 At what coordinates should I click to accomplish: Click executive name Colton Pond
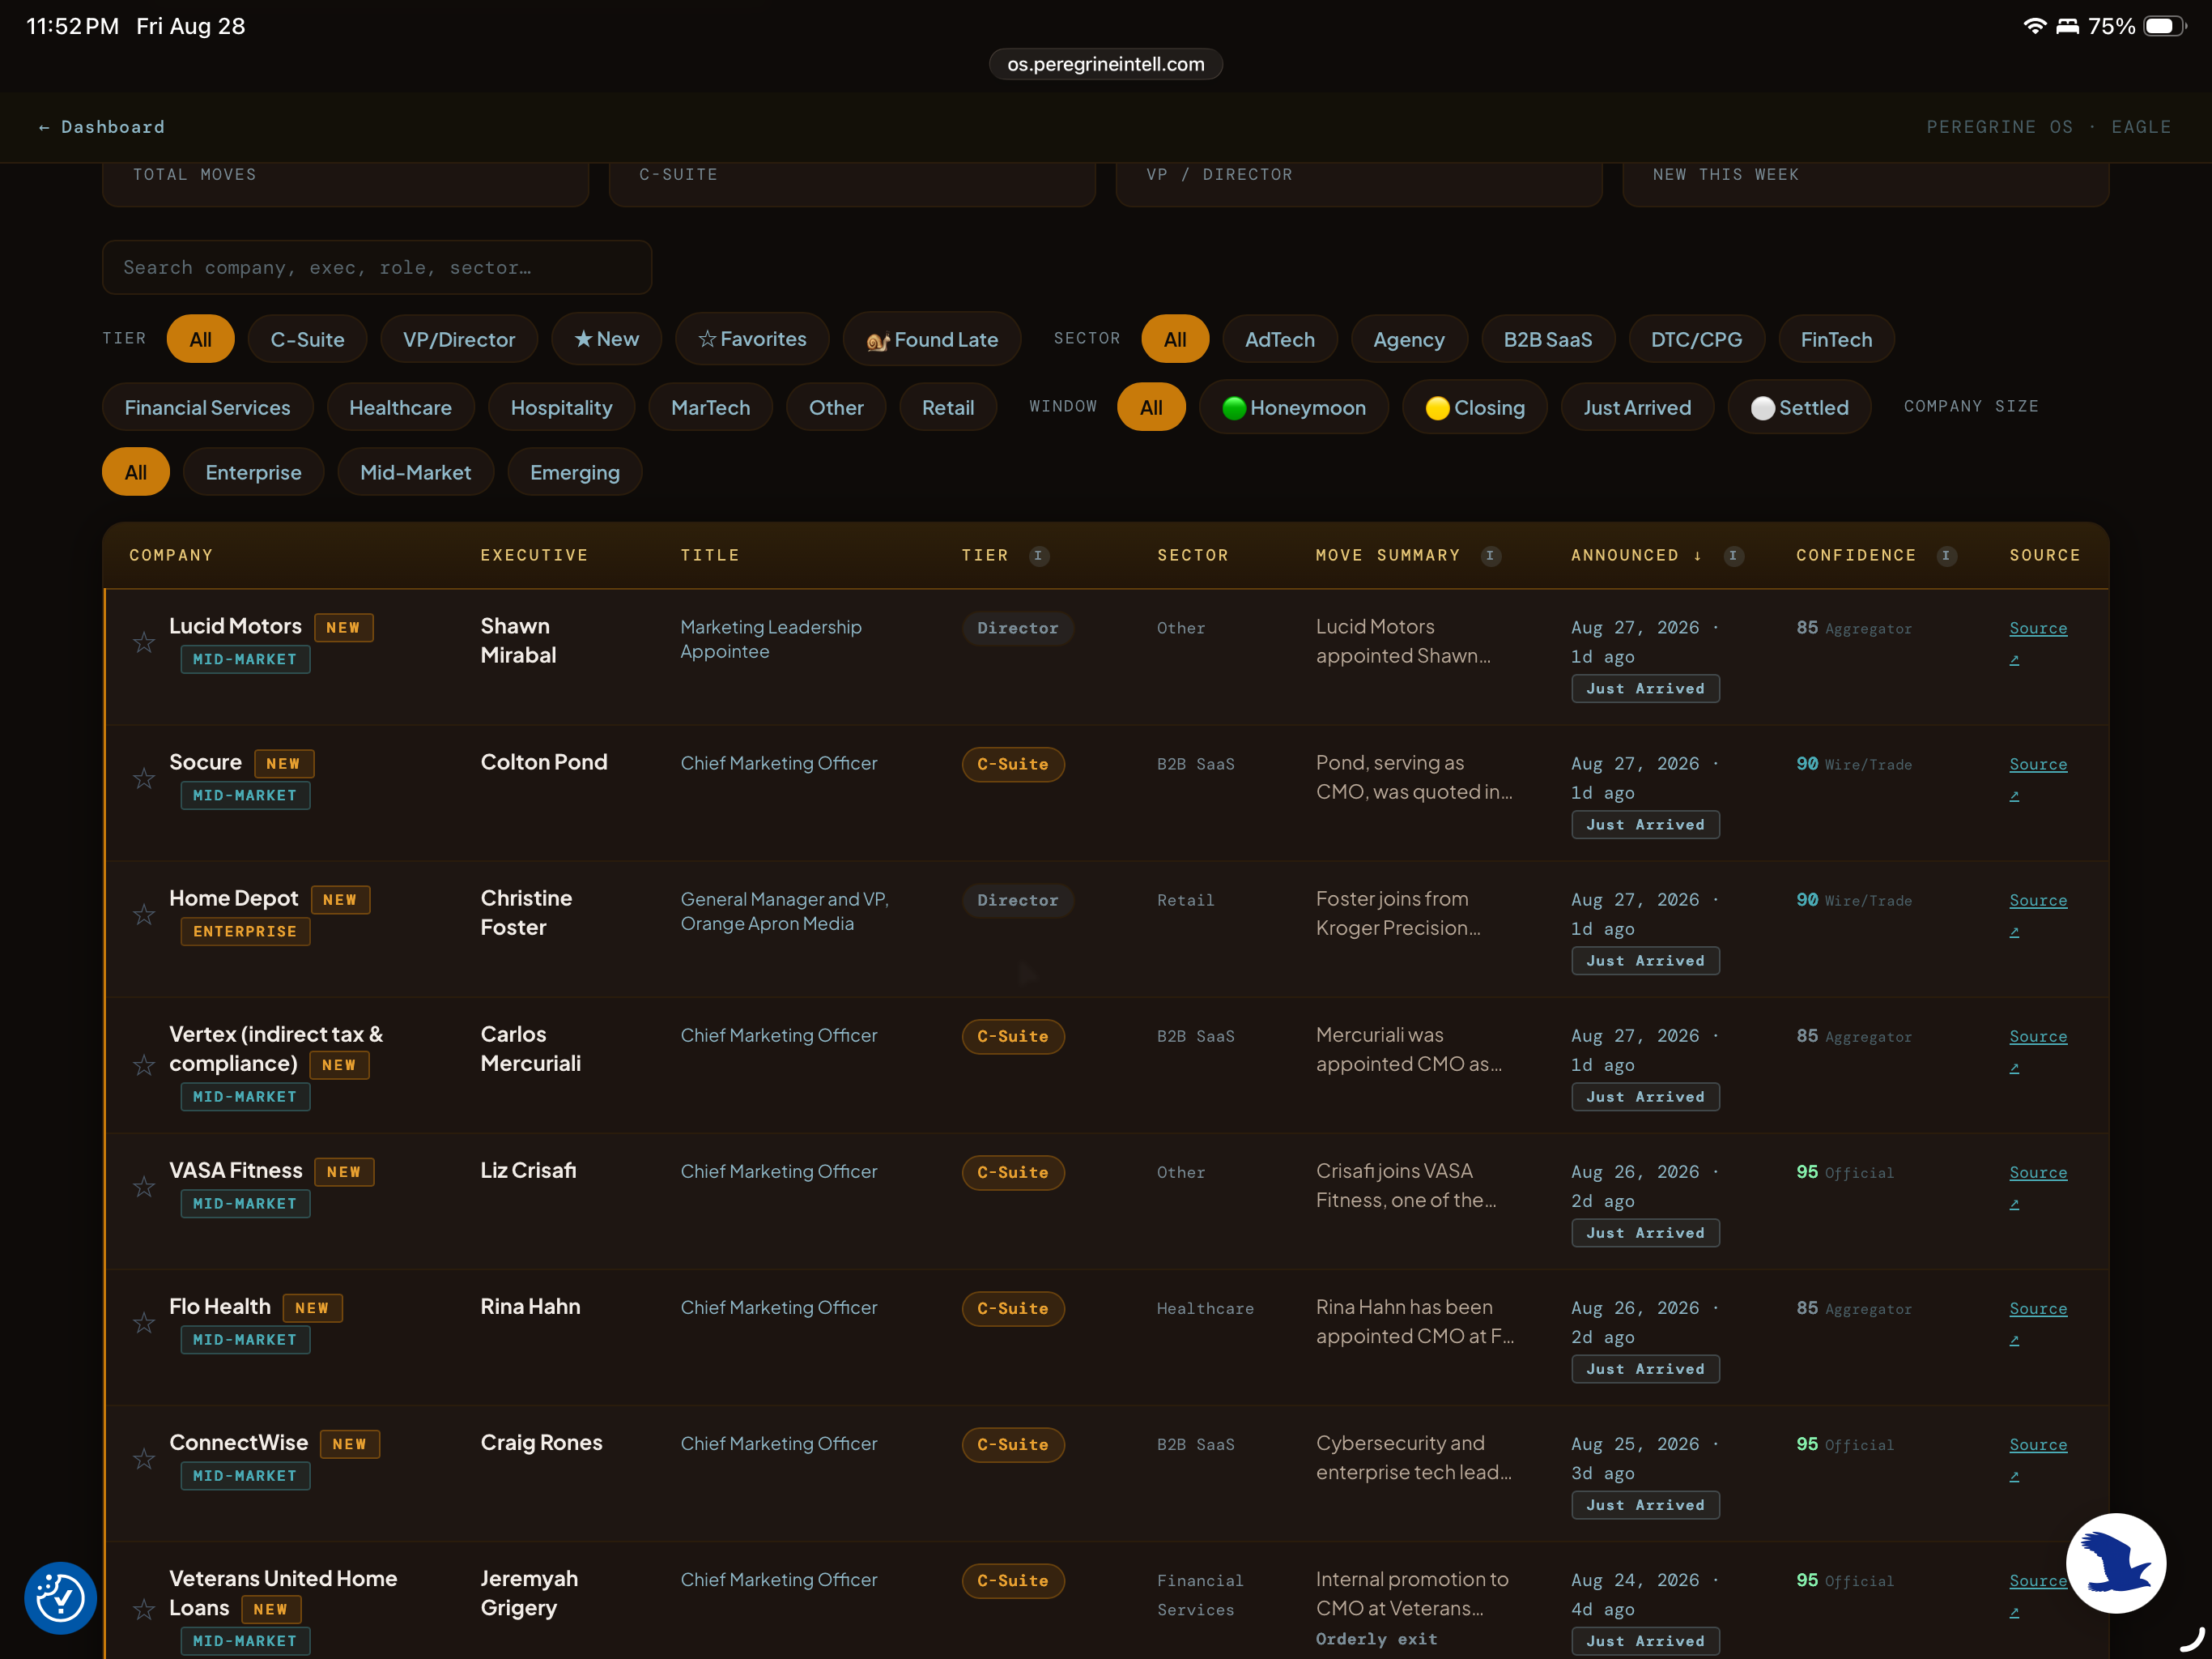click(x=544, y=762)
